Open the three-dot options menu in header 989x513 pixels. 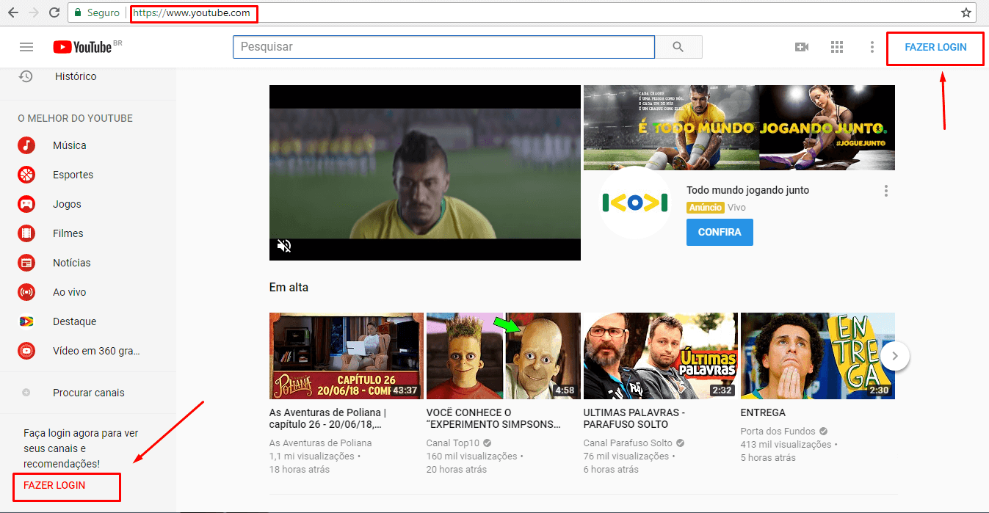click(x=872, y=47)
